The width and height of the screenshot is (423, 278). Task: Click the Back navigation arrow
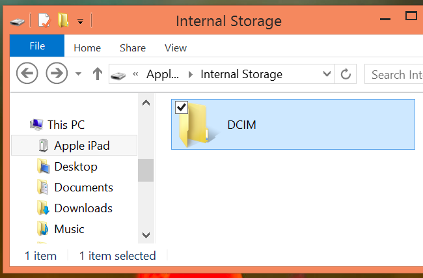click(27, 74)
